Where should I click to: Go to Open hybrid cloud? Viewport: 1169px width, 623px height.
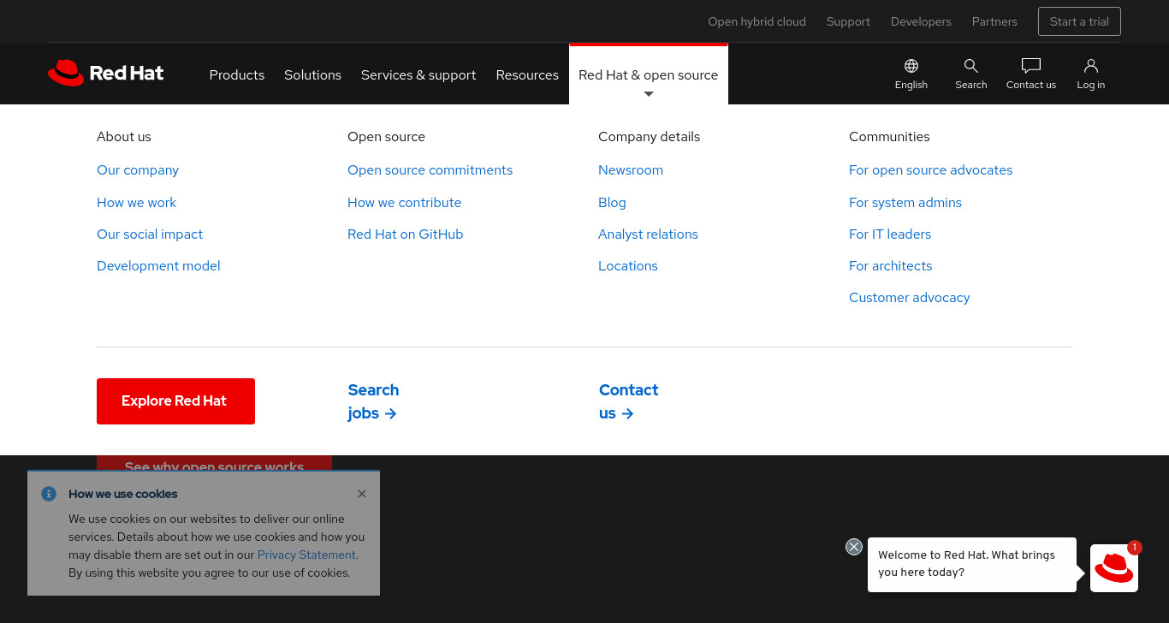757,21
